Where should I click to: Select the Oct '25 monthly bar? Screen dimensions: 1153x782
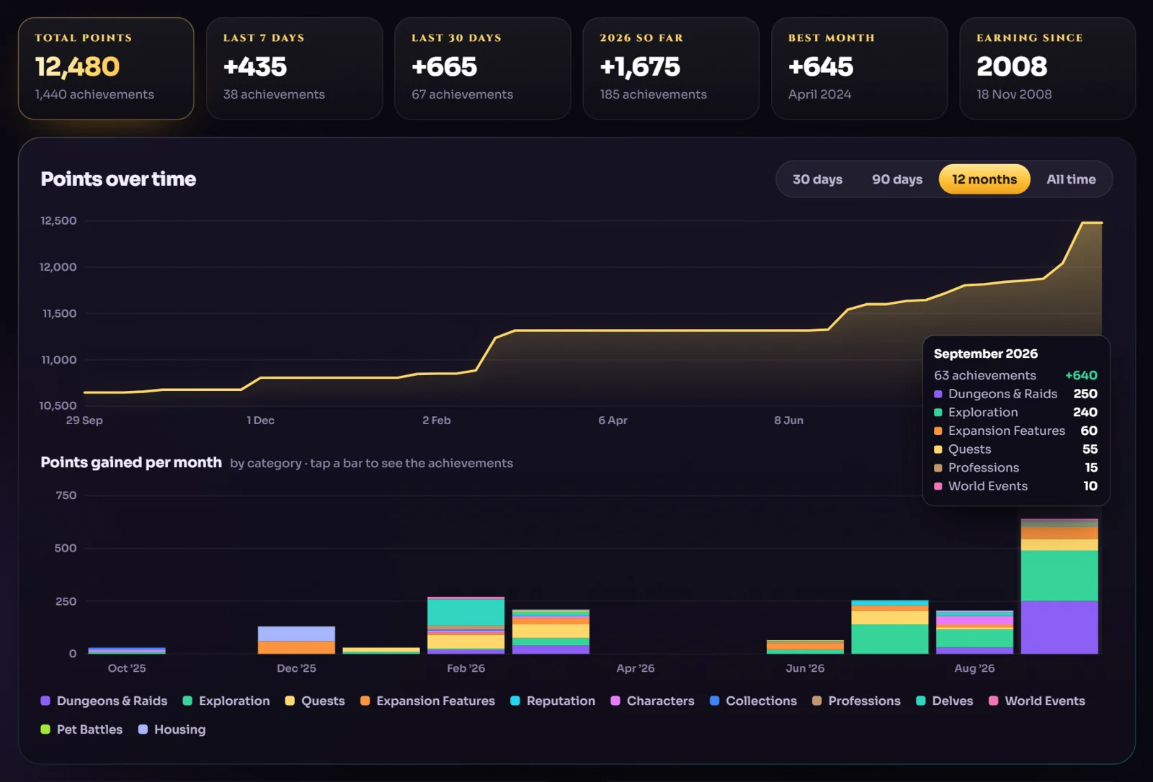coord(127,651)
